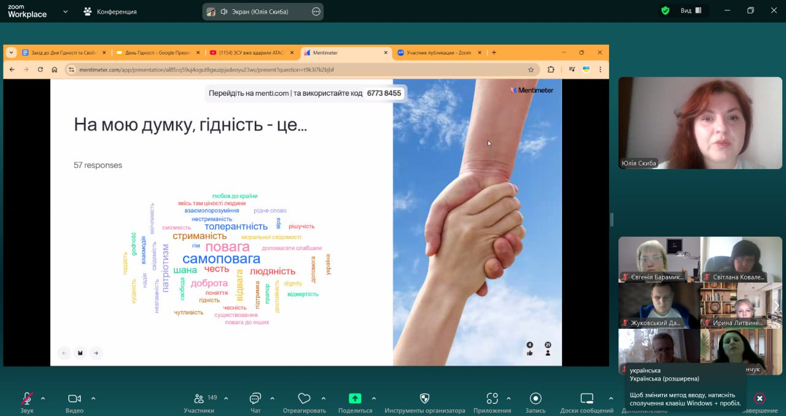Select Жуковський Да... video thumbnail
Screen dimensions: 786x416
coord(659,305)
